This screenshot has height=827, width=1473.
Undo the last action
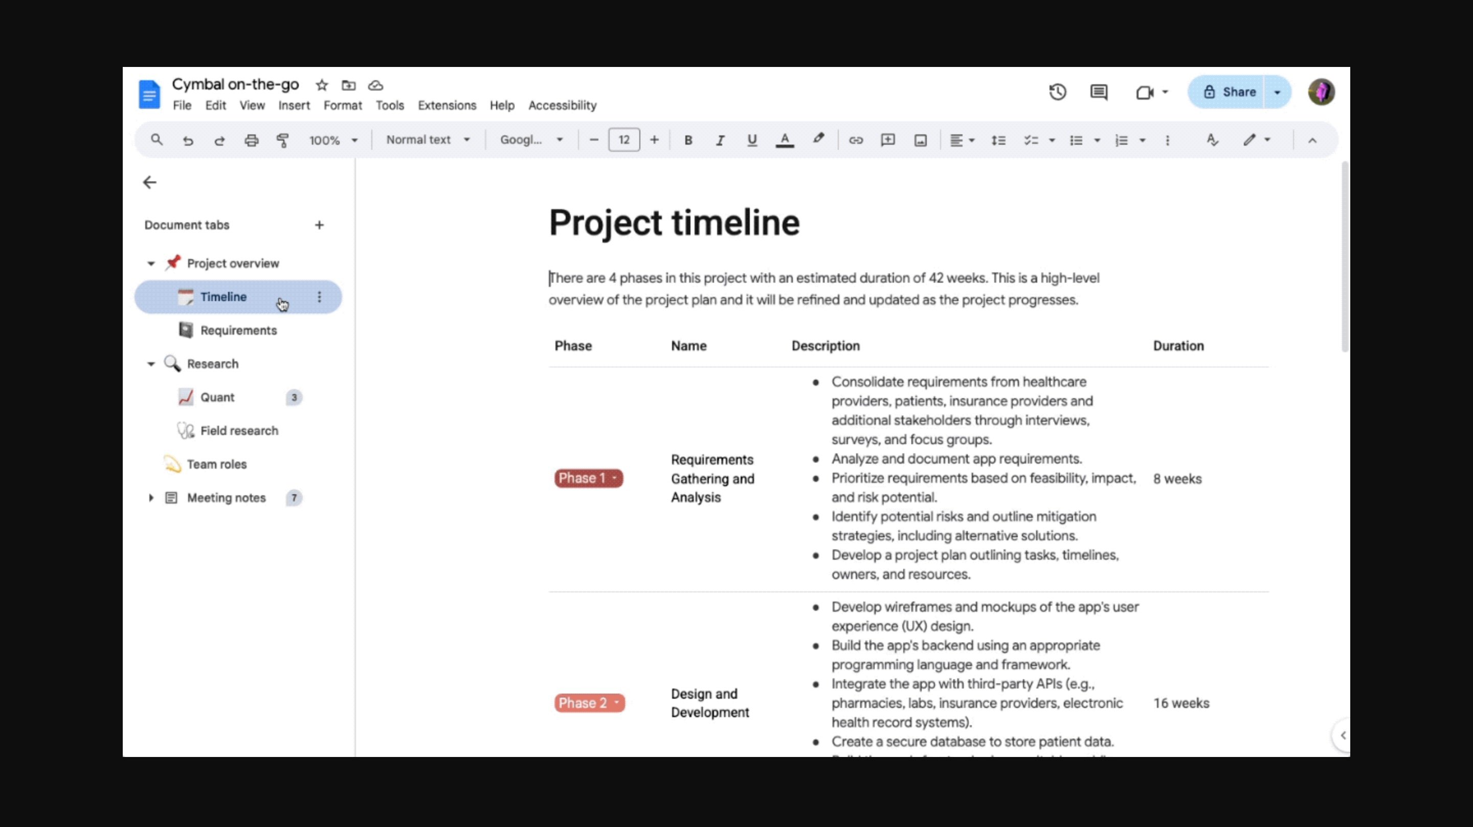point(188,140)
